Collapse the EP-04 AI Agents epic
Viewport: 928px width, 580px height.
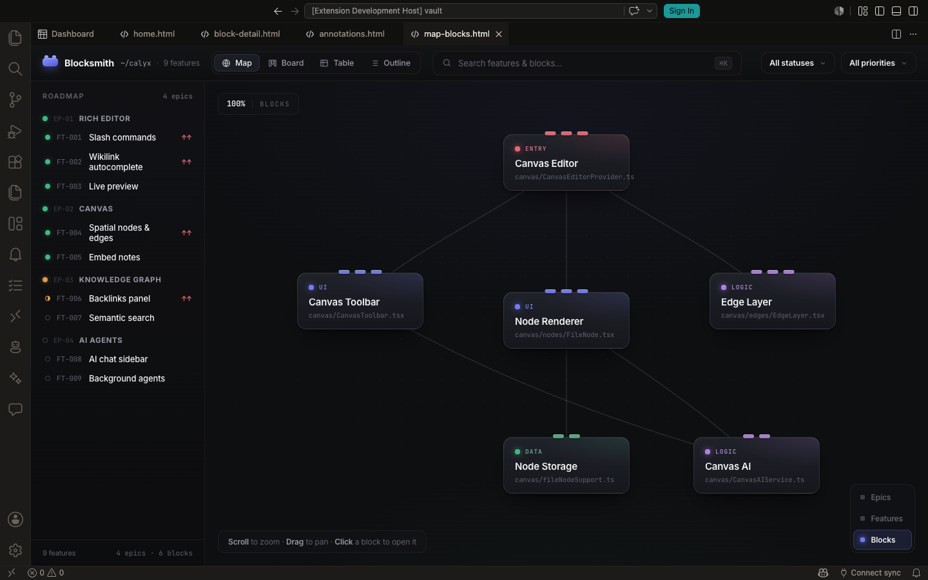(117, 340)
